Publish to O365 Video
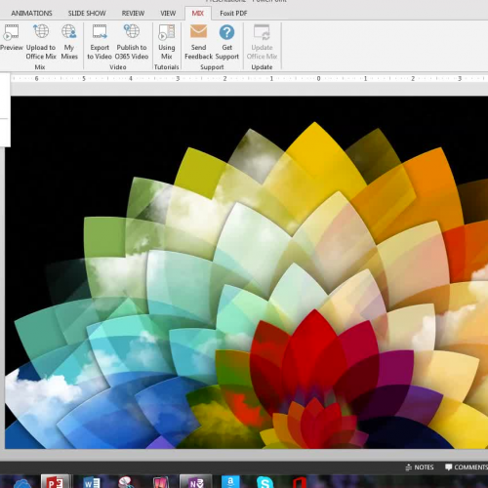This screenshot has height=488, width=488. coord(132,42)
